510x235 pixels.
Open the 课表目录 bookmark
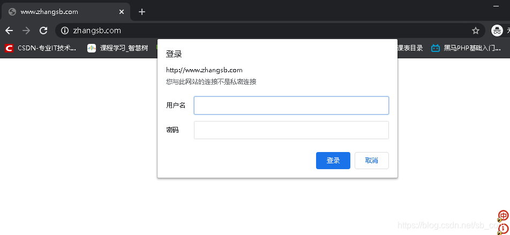pos(410,48)
